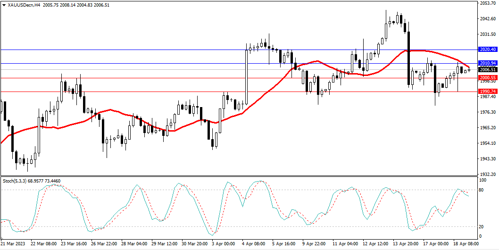Click the red 2000.55 price label

(x=488, y=78)
